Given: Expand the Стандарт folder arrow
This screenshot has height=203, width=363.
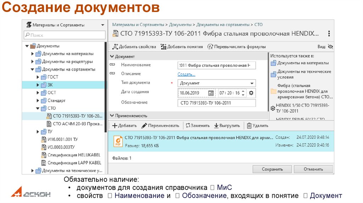Looking at the screenshot, I should pos(38,100).
